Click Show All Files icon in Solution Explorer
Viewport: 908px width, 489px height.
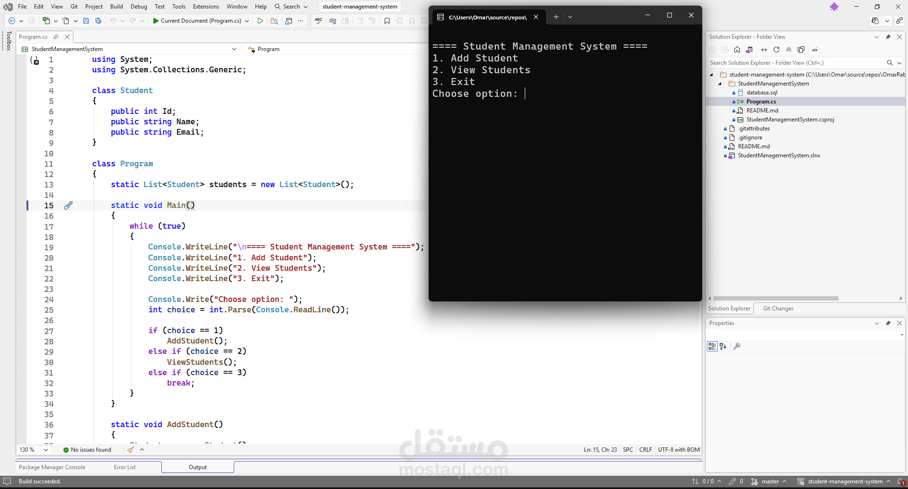click(801, 50)
